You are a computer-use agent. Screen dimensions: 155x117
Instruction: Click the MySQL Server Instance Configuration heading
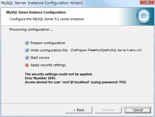pos(36,12)
